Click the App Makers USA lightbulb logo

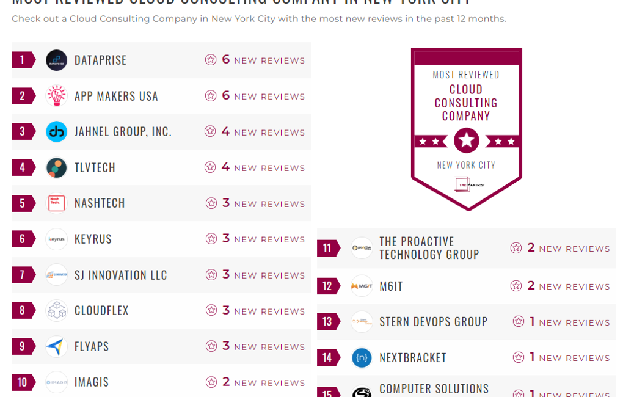56,96
